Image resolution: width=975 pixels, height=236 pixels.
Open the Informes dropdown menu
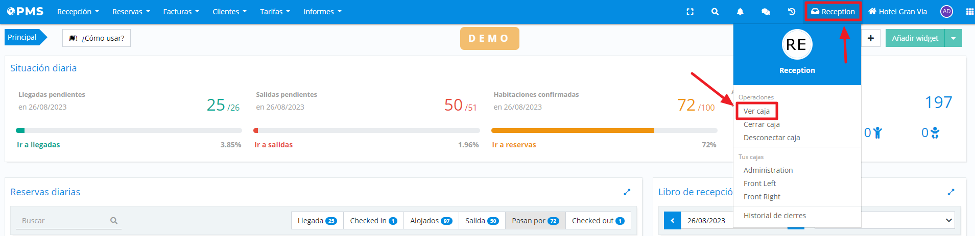click(322, 12)
